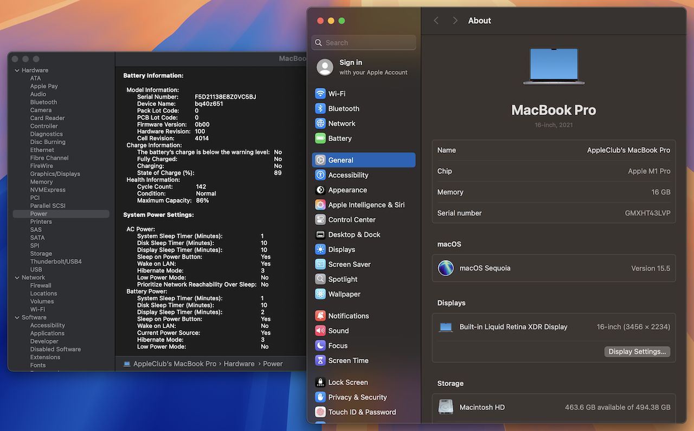This screenshot has height=431, width=694.
Task: Click the Cycle Count value 142
Action: pos(201,186)
